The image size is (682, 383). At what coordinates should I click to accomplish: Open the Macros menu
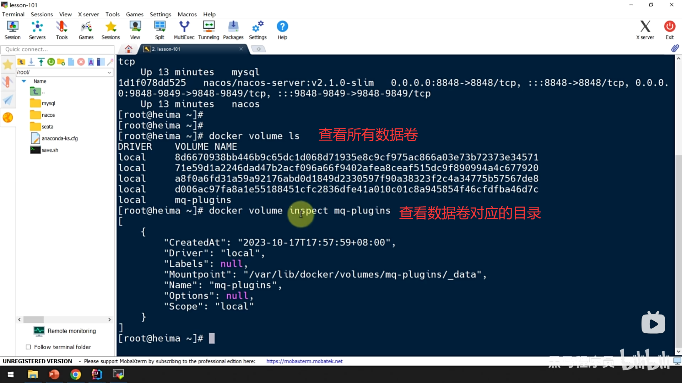pos(187,14)
